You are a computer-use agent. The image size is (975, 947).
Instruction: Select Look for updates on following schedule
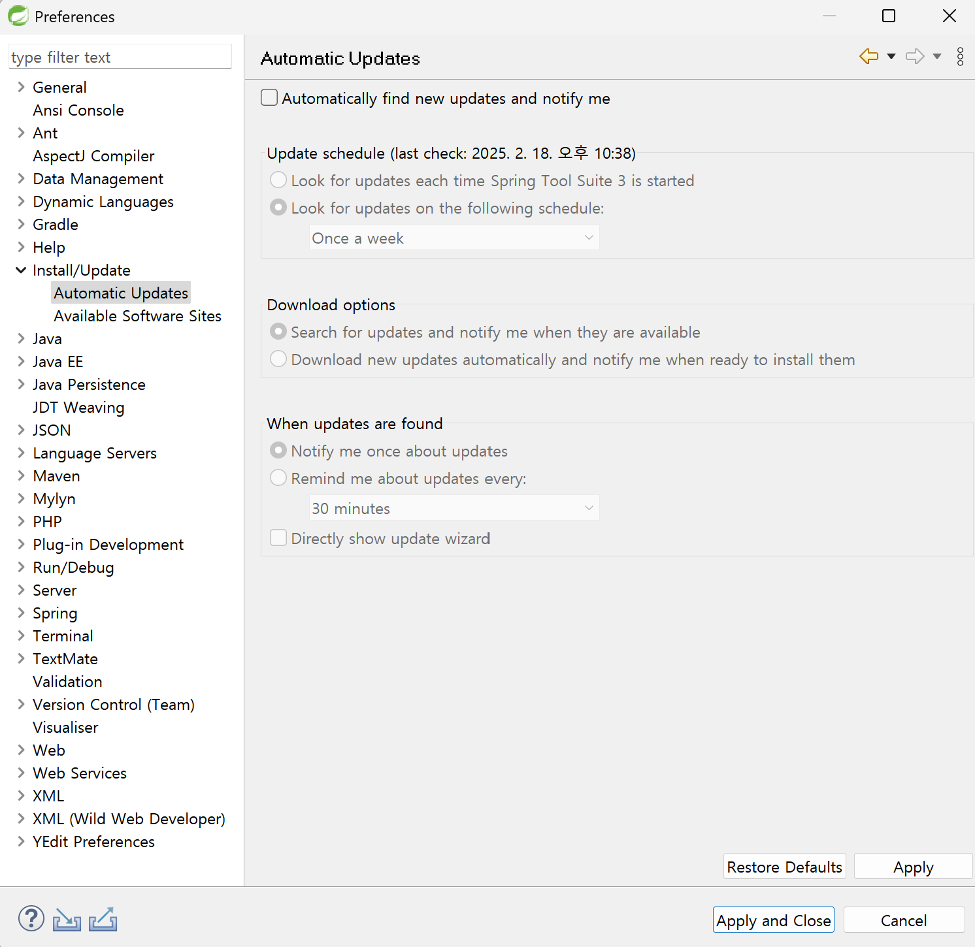[x=278, y=207]
